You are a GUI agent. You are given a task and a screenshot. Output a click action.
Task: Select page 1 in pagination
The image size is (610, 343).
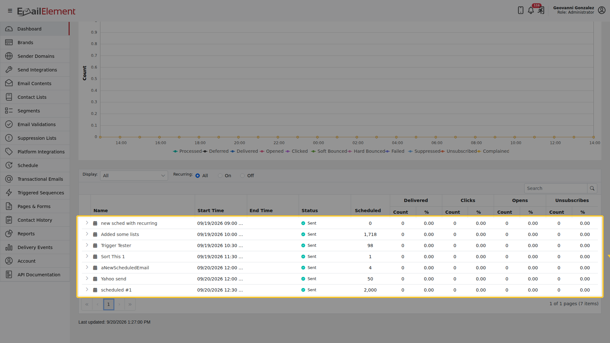point(108,304)
